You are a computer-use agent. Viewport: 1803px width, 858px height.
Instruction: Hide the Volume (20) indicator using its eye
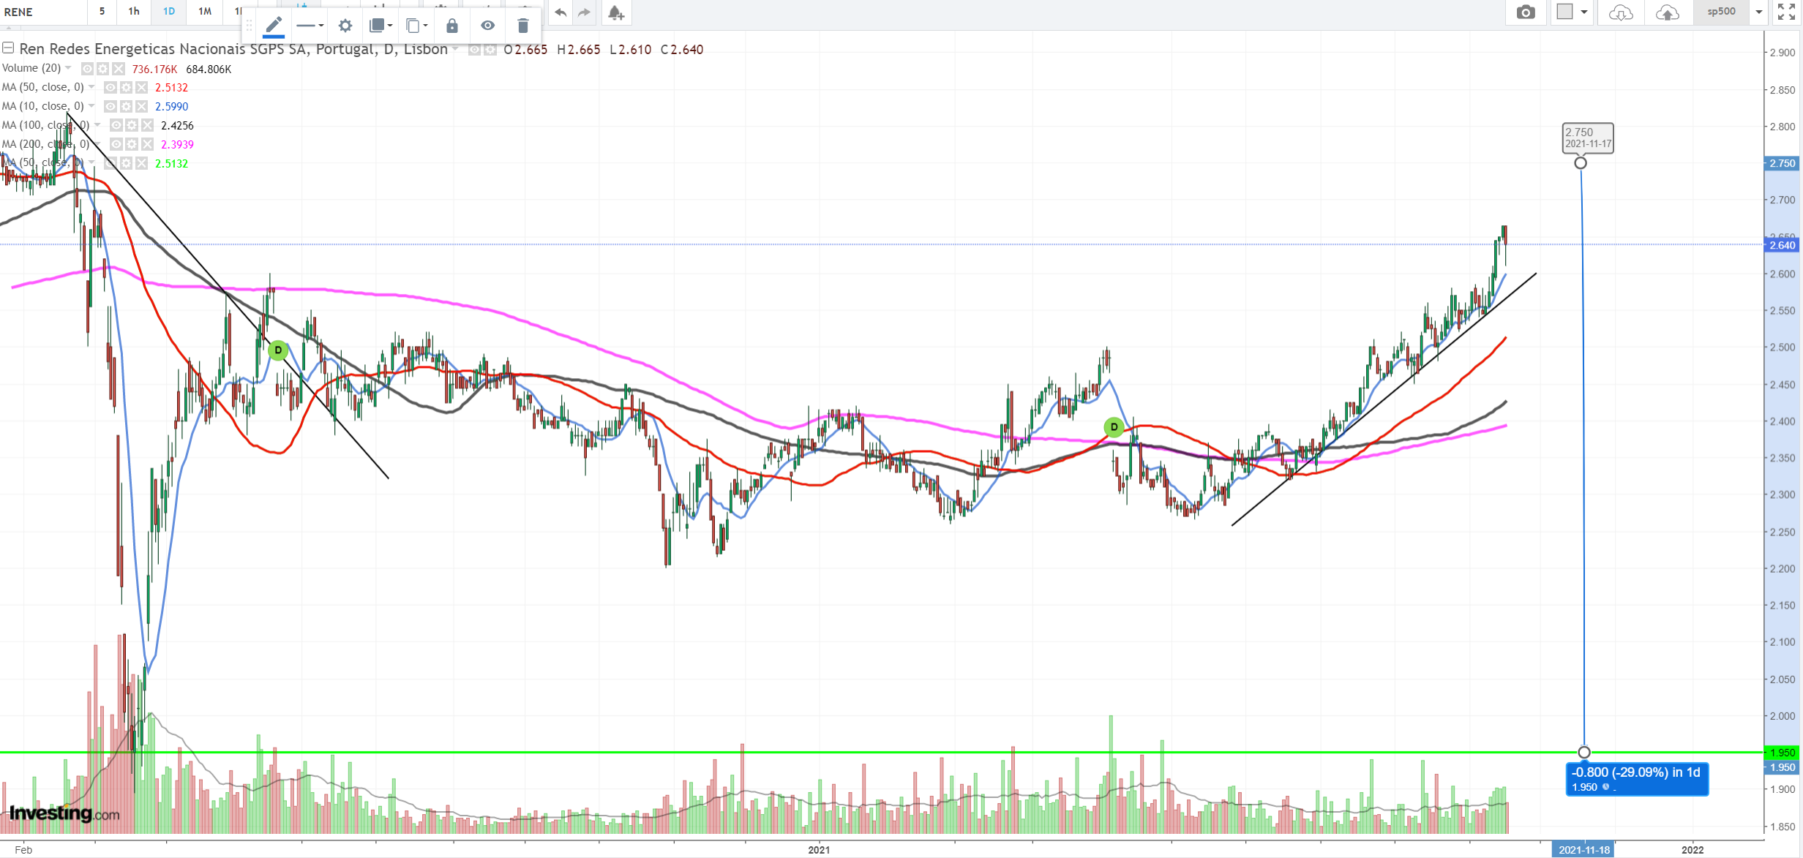point(87,69)
